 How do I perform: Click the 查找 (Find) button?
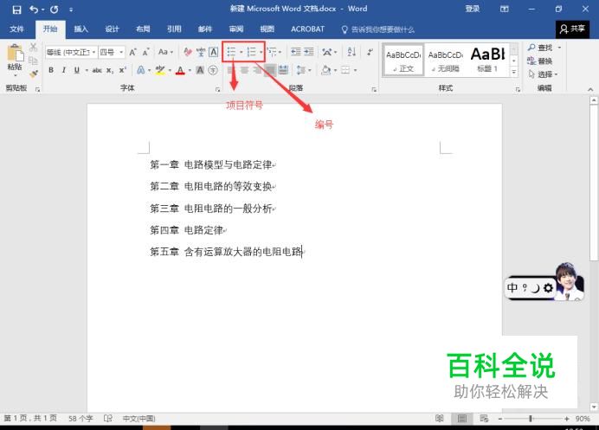coord(540,48)
